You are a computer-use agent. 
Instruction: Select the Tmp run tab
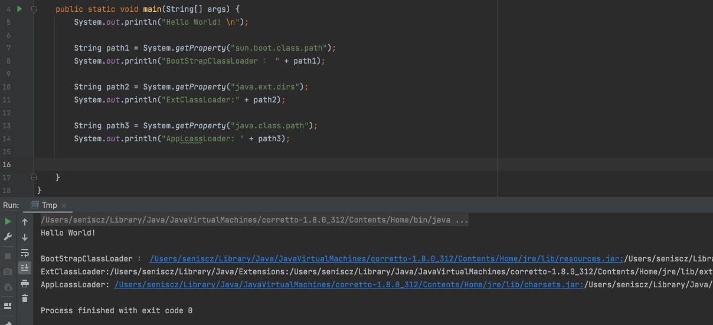(49, 205)
